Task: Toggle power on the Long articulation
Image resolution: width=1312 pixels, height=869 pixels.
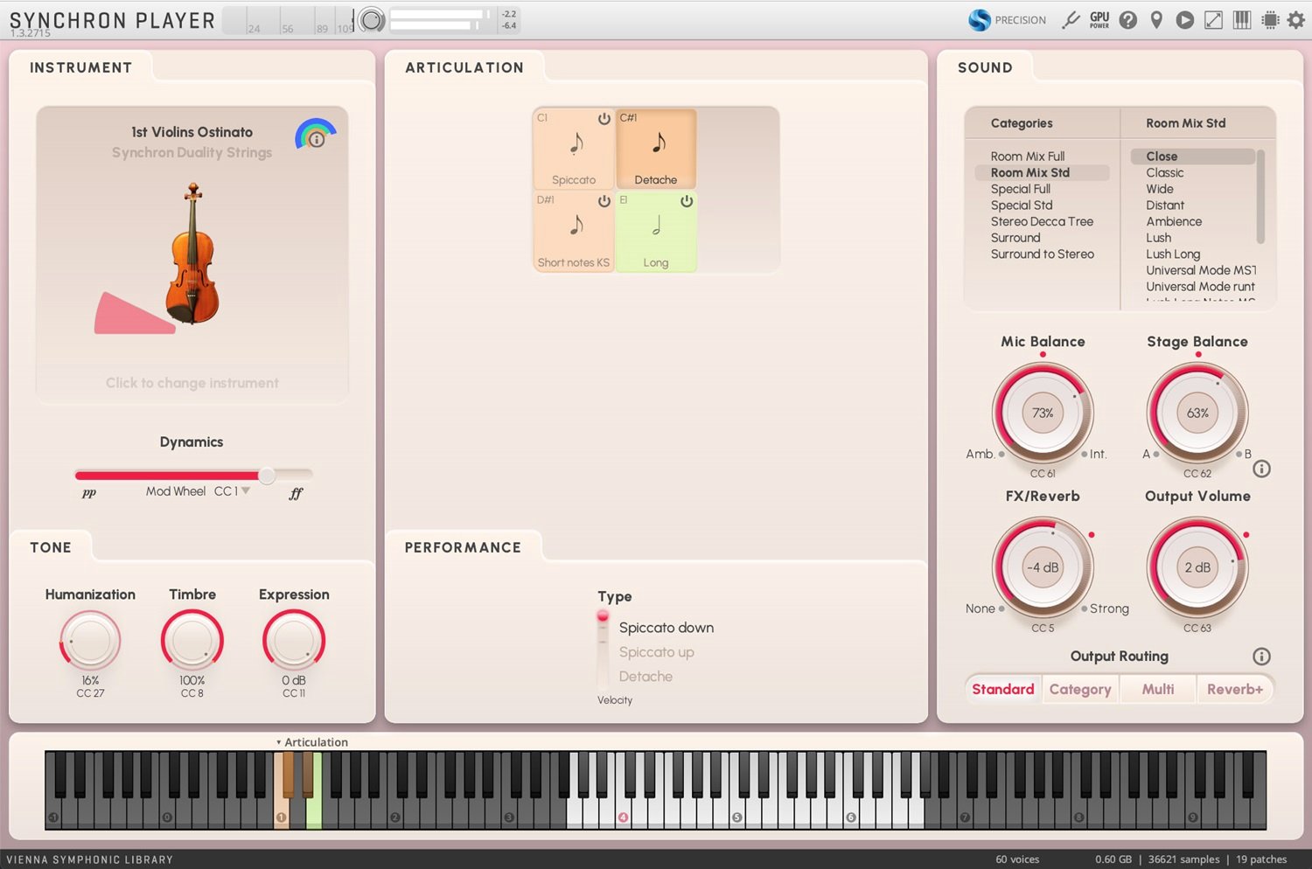Action: click(687, 202)
